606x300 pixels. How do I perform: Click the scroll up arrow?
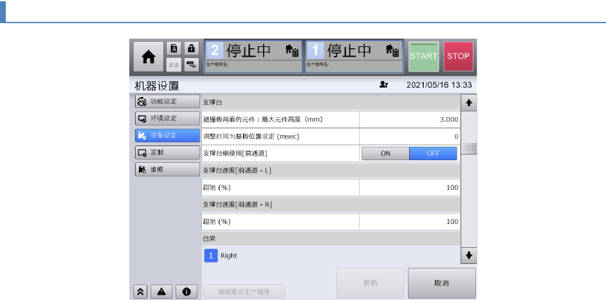(x=469, y=103)
